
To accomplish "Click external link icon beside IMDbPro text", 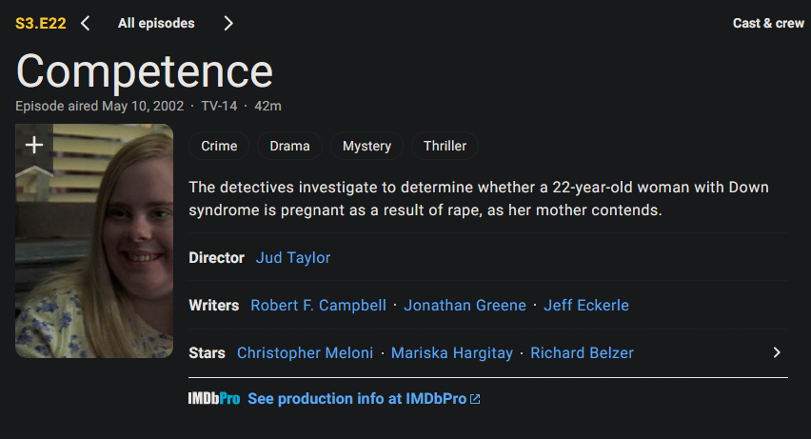I will [x=475, y=399].
